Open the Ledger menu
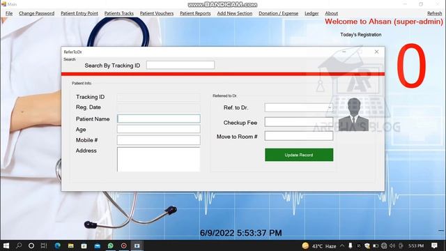The height and width of the screenshot is (251, 446). (x=312, y=13)
